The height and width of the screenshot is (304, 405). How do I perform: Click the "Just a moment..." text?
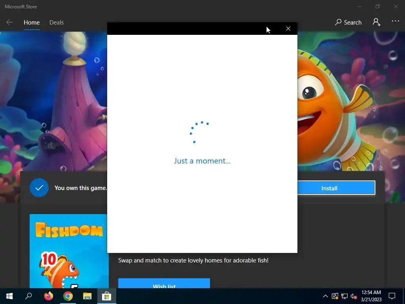click(202, 161)
